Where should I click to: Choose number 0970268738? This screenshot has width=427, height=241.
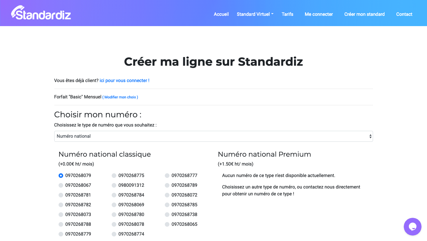167,215
